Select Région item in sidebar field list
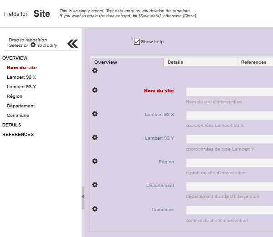Viewport: 273px width, 237px height. (15, 96)
